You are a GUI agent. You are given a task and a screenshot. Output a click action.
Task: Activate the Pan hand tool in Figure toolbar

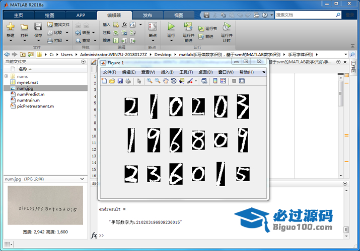click(x=165, y=81)
